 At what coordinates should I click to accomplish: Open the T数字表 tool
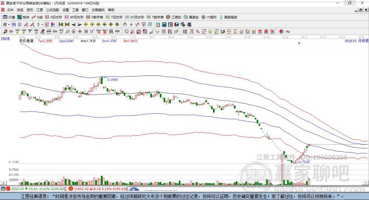point(155,17)
